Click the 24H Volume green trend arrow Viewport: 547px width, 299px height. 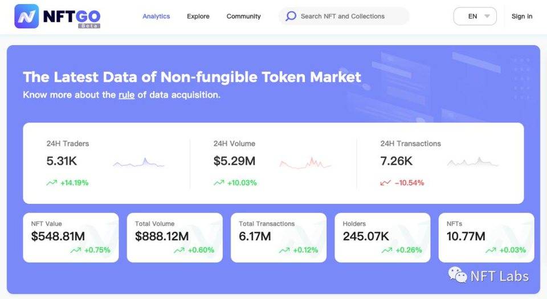coord(219,183)
